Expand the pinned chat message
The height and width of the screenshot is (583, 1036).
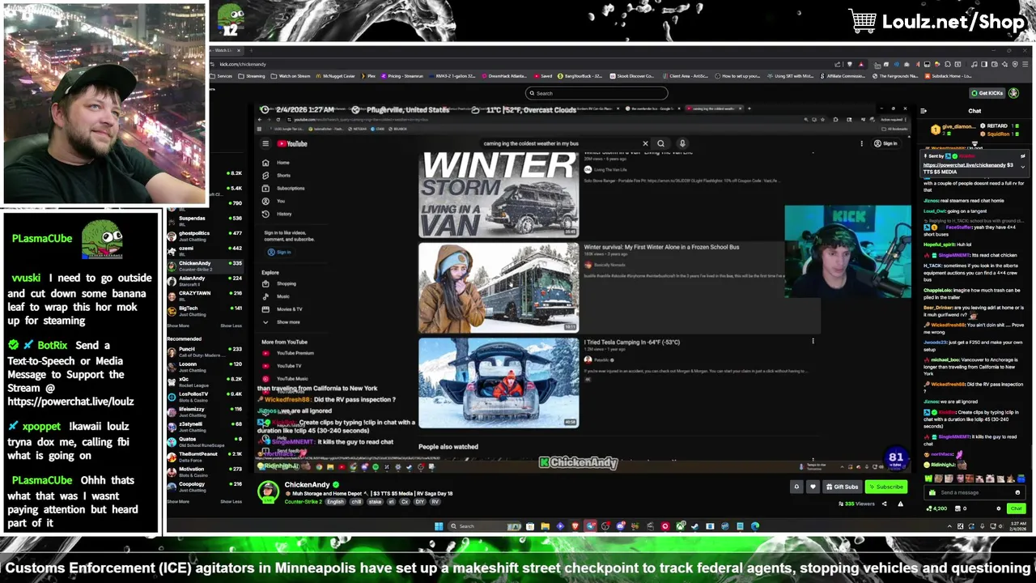[1022, 166]
